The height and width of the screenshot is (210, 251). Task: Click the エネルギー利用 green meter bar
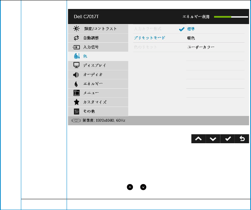tap(231, 17)
